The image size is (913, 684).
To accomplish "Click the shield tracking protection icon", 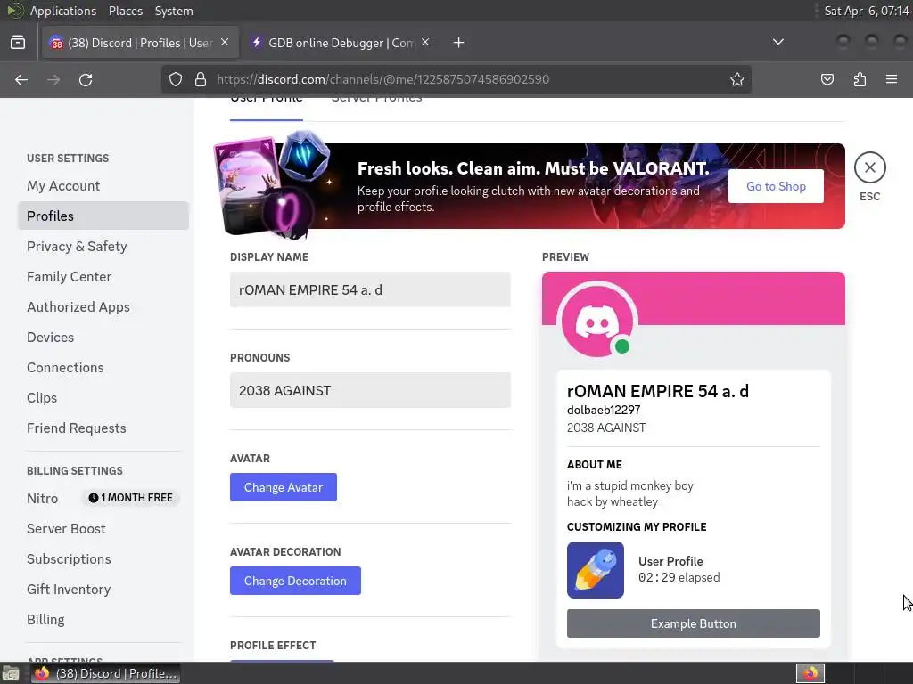I will coord(176,79).
